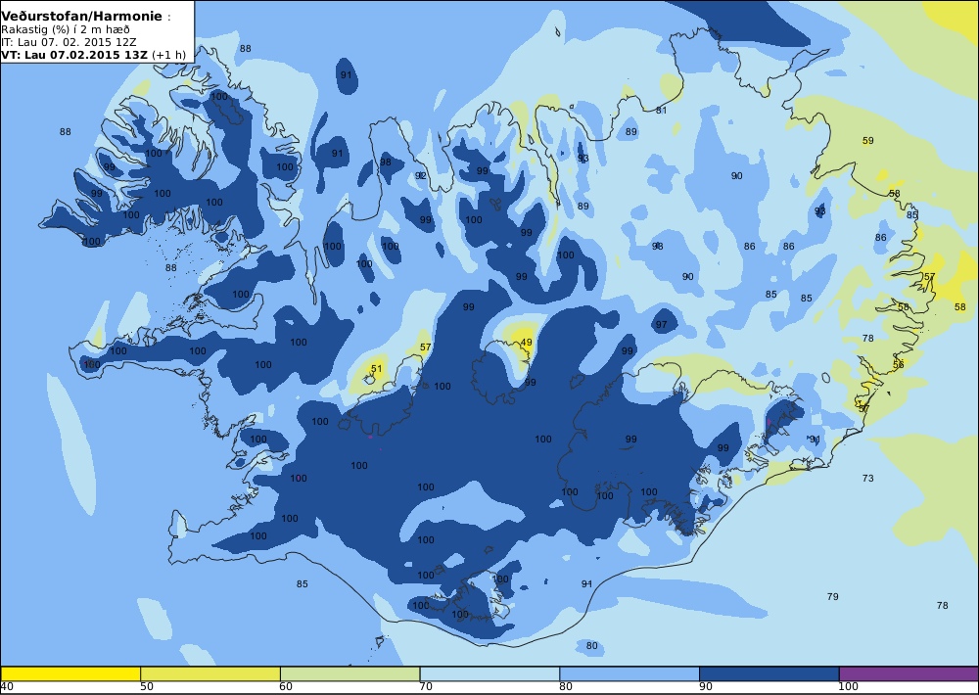
Task: Click the humidity value '97' on the map
Action: click(661, 325)
